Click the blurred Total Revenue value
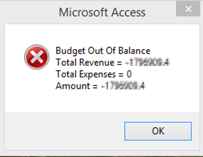This screenshot has height=157, width=203. click(147, 62)
